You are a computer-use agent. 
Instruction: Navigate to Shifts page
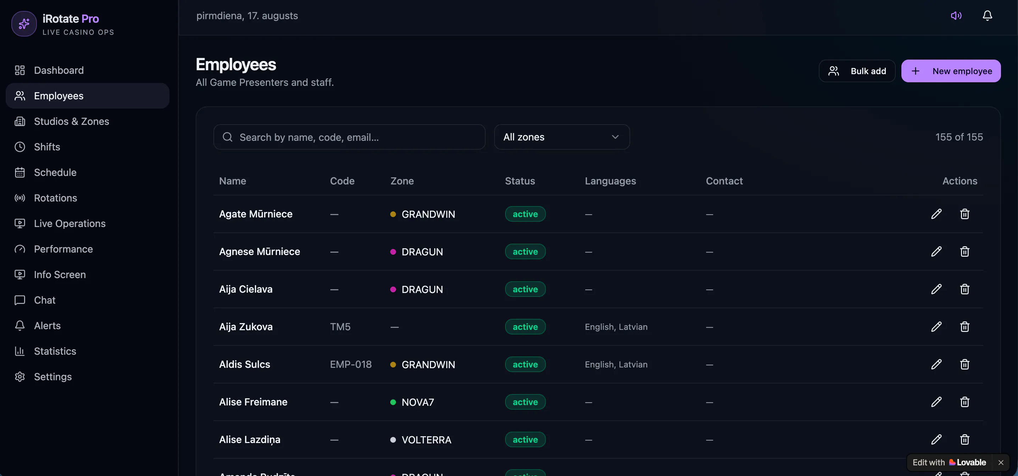[87, 147]
